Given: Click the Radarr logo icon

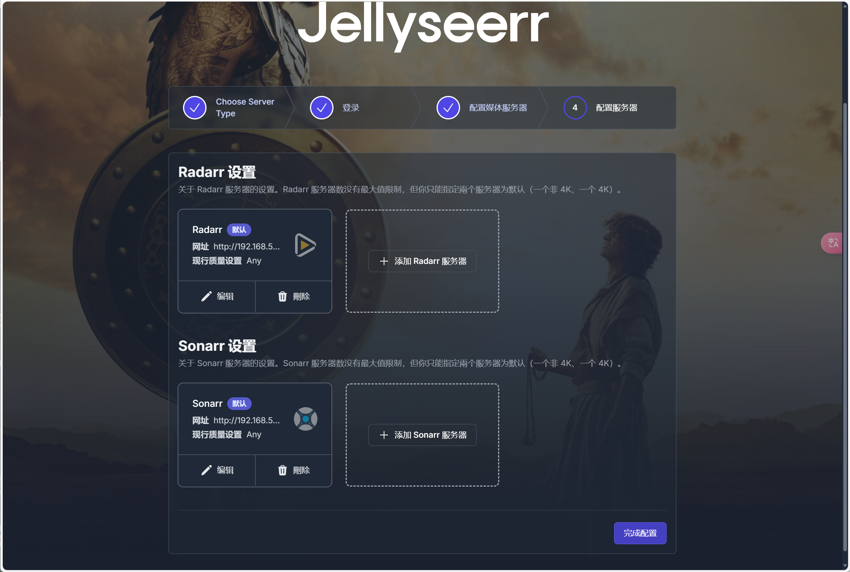Looking at the screenshot, I should [305, 245].
